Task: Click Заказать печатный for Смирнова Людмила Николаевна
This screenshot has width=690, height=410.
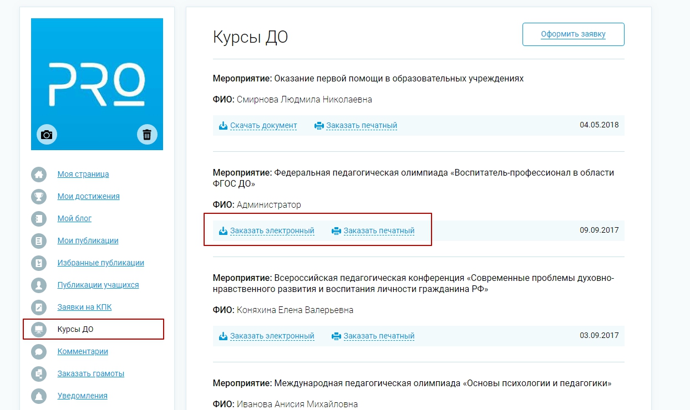Action: pos(361,125)
